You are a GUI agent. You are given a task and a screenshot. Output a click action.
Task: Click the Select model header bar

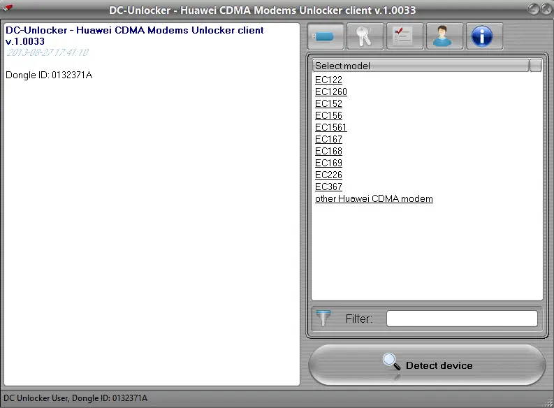[x=421, y=66]
